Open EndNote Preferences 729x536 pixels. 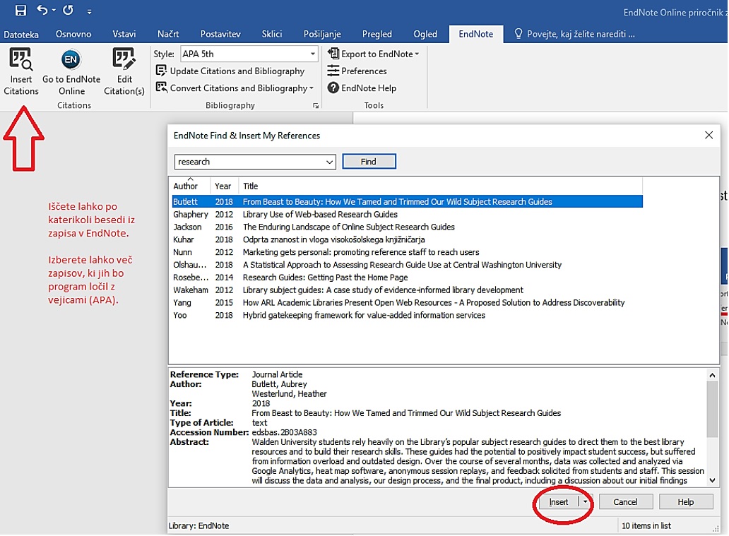click(x=357, y=71)
